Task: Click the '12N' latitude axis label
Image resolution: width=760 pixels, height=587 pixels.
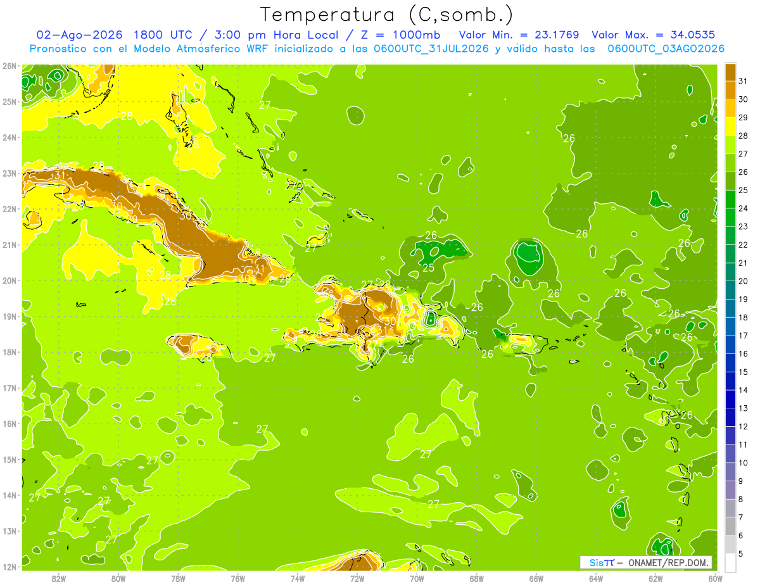Action: click(9, 567)
